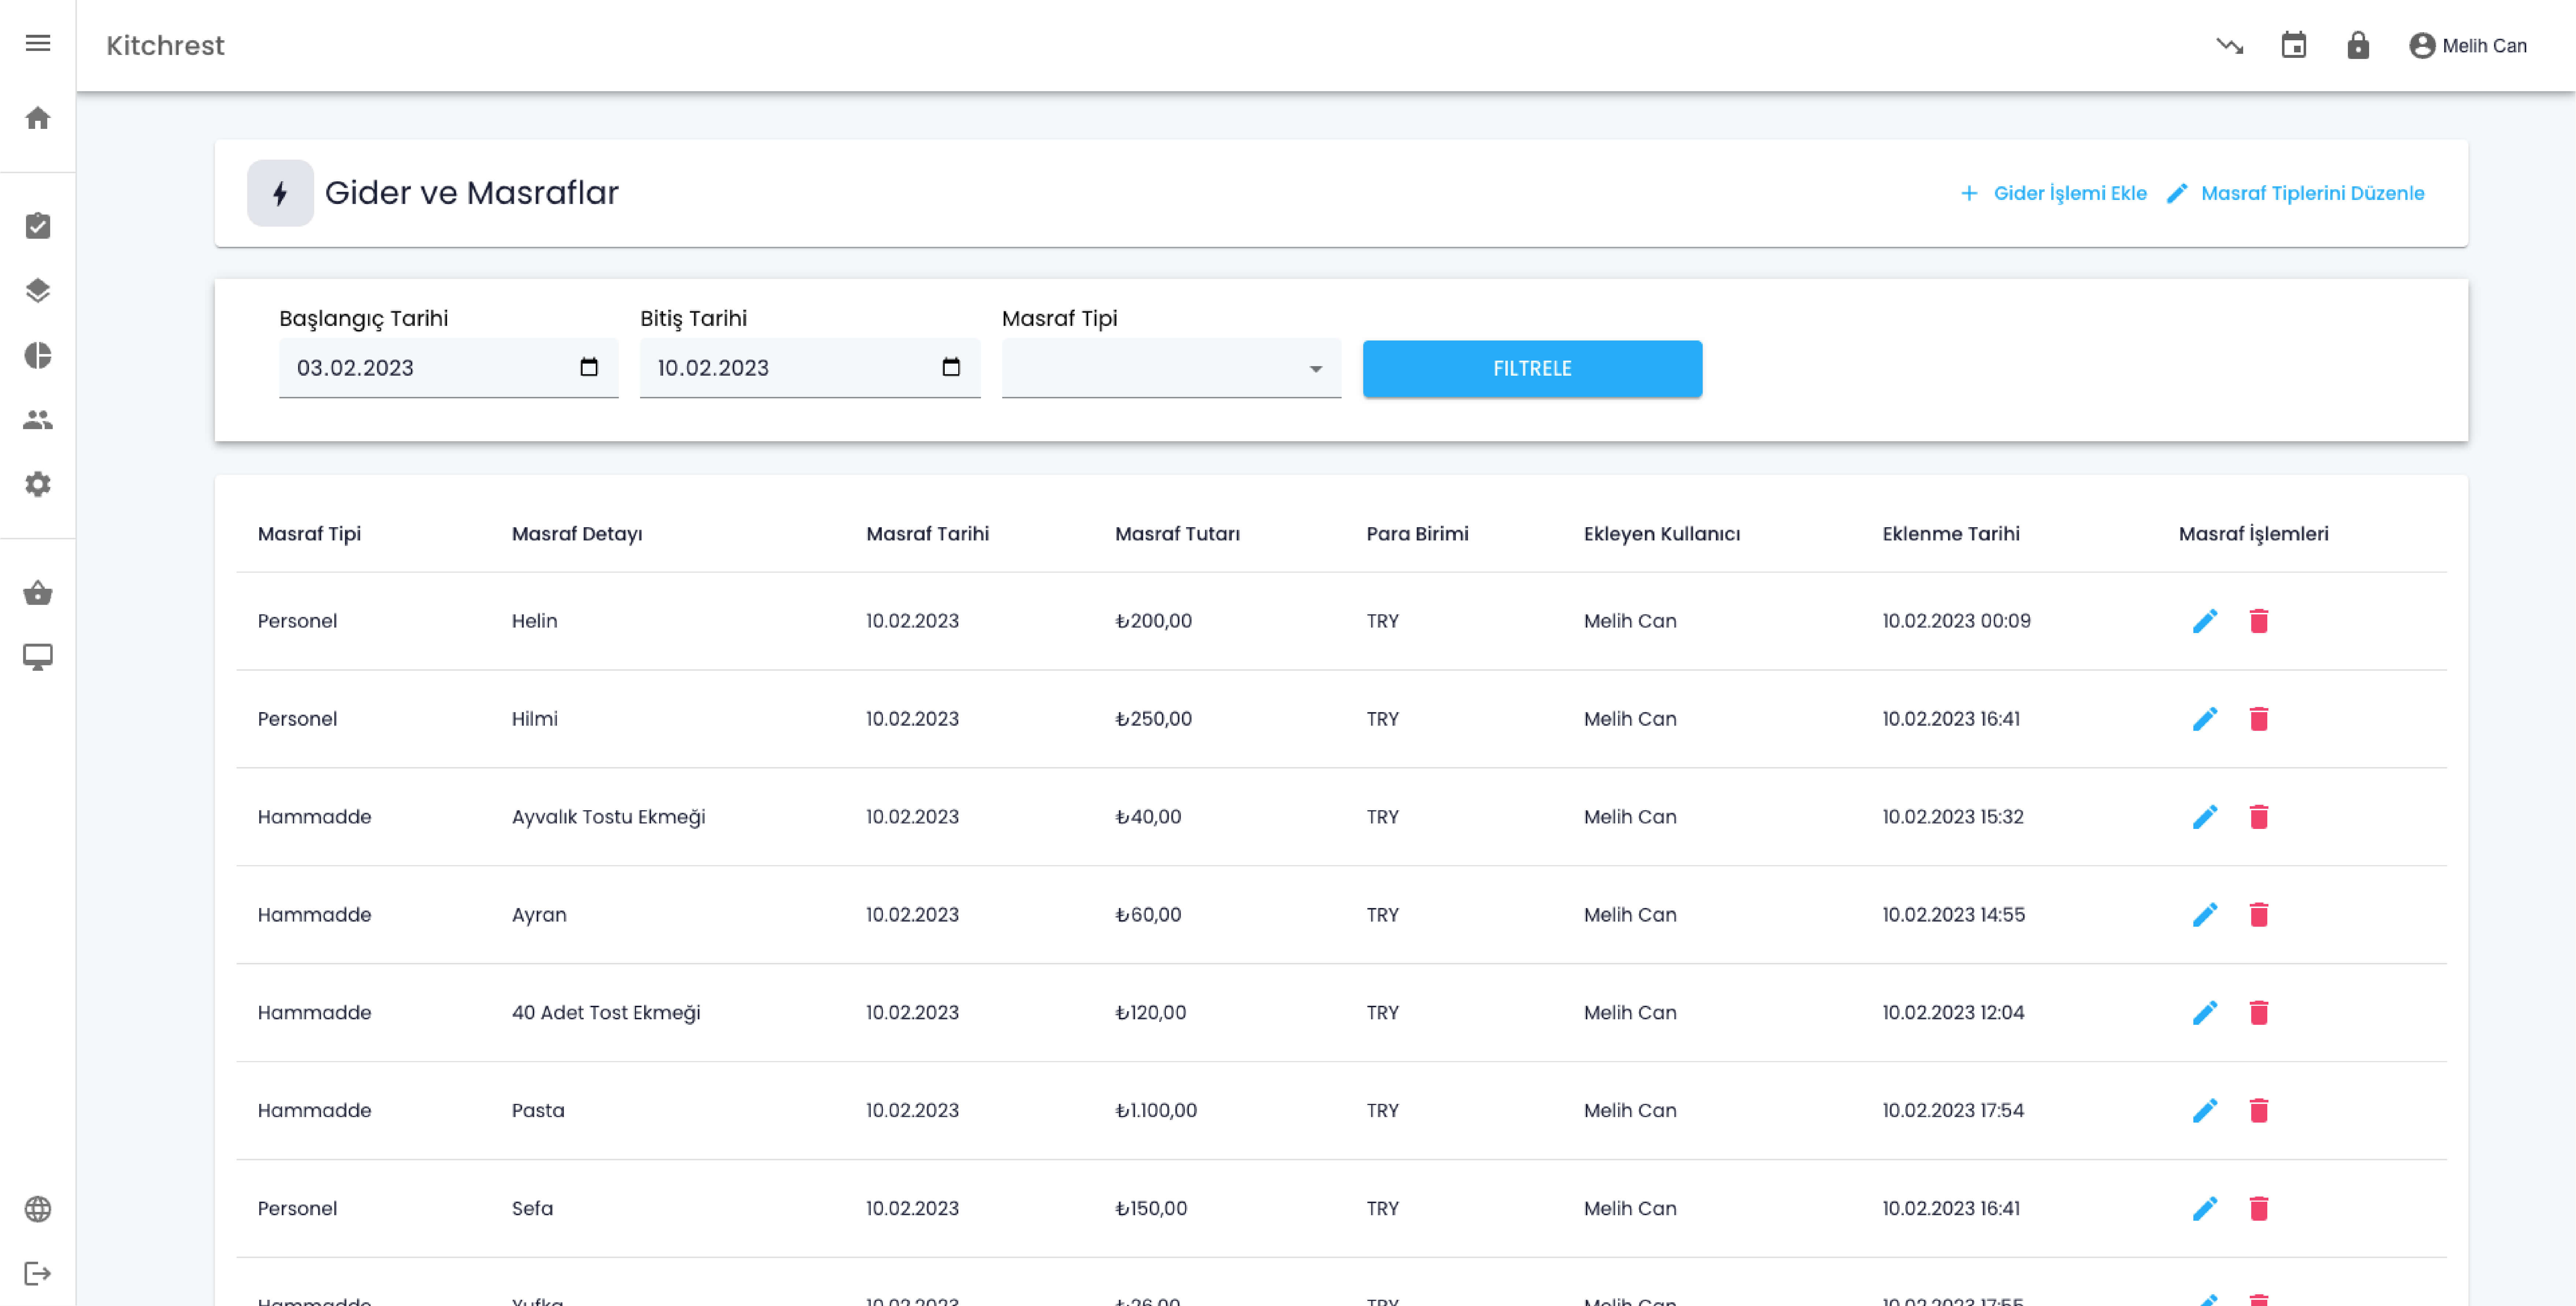Open the shopping basket sidebar icon
This screenshot has width=2576, height=1306.
[38, 593]
